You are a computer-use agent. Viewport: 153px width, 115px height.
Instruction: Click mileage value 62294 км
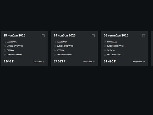10,50
